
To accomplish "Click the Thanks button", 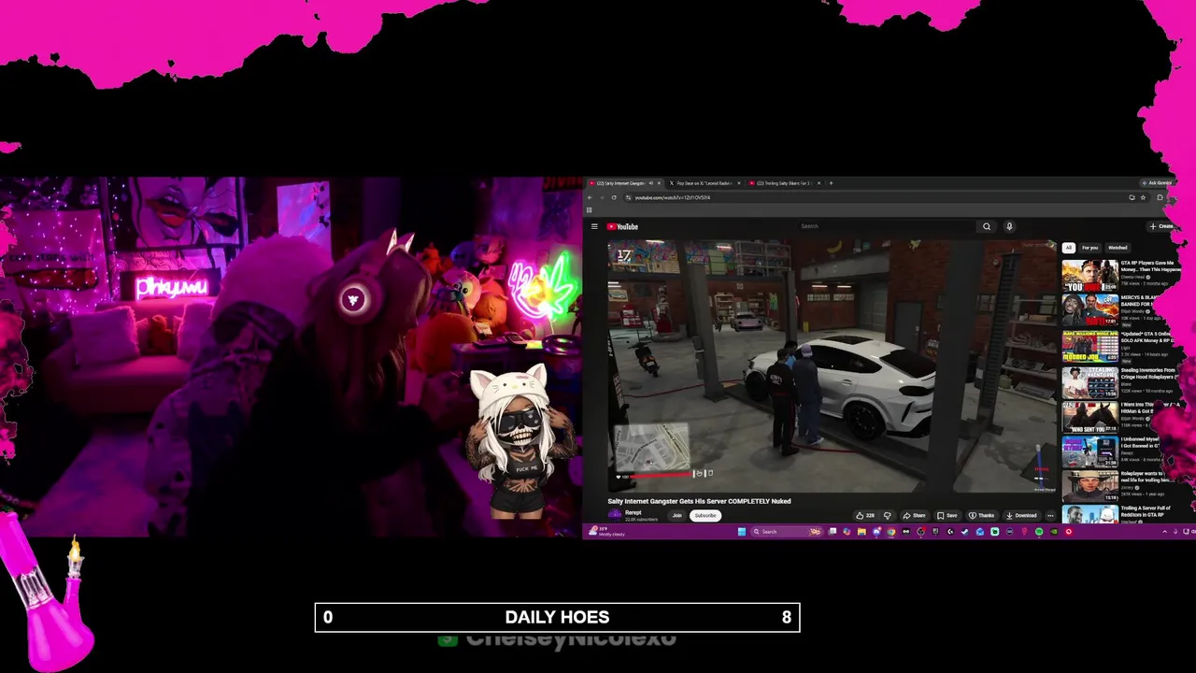I will tap(981, 515).
